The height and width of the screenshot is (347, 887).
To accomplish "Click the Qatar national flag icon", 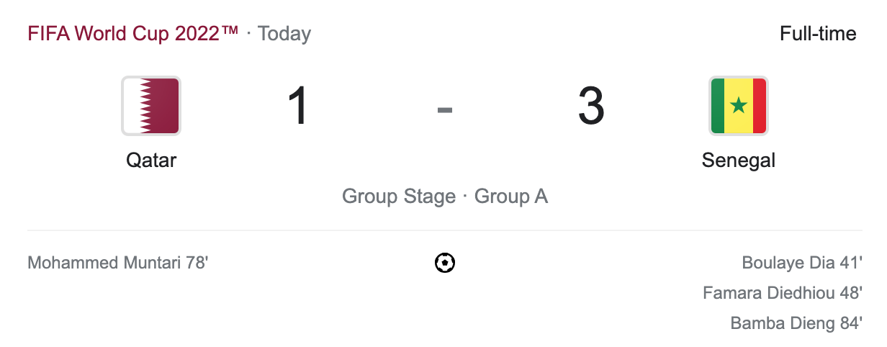I will tap(150, 106).
